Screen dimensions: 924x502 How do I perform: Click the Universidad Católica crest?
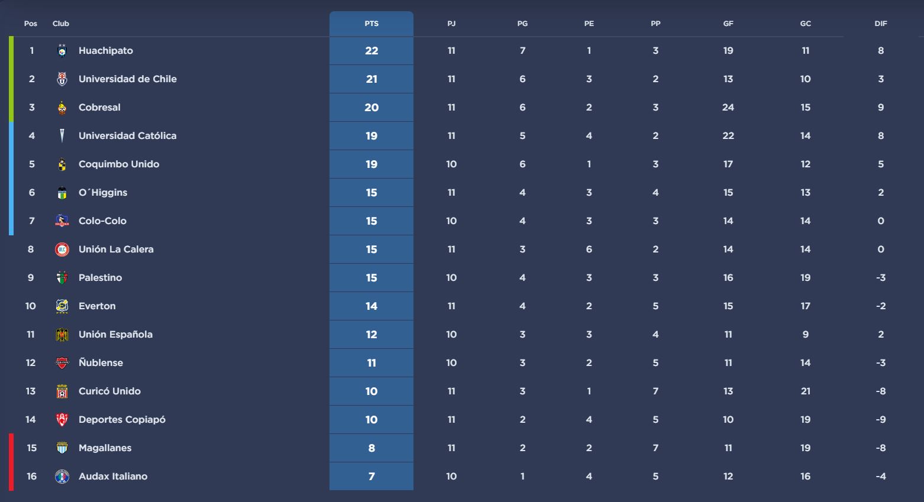[62, 136]
